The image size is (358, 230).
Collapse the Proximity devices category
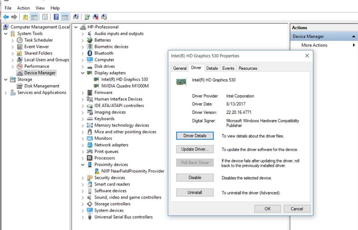point(83,165)
